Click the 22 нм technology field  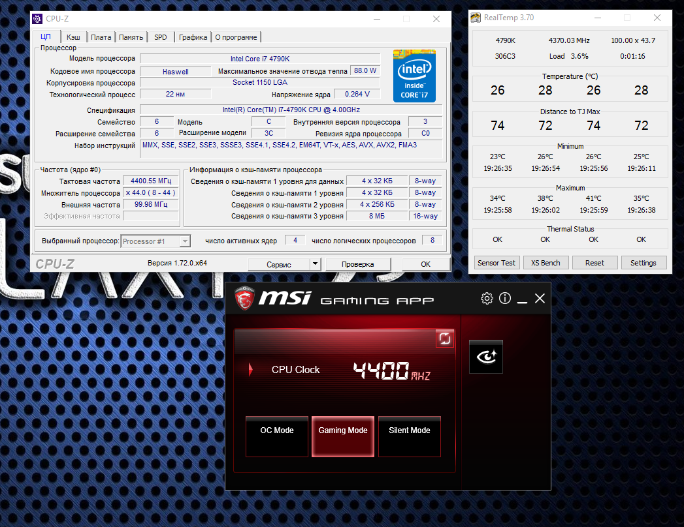click(175, 94)
